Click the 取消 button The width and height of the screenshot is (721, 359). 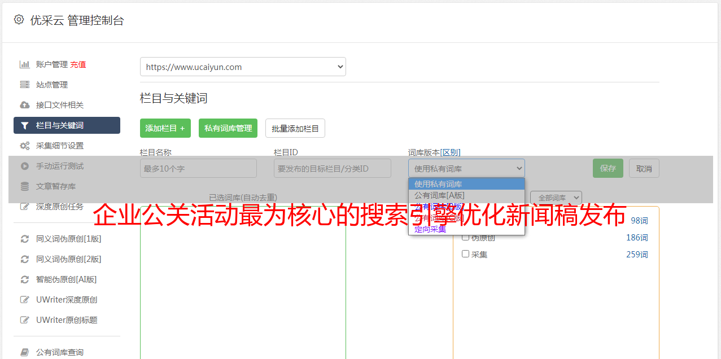pyautogui.click(x=644, y=168)
